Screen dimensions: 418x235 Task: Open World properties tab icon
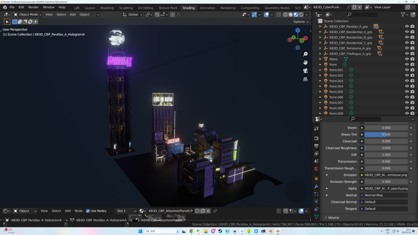point(316,168)
